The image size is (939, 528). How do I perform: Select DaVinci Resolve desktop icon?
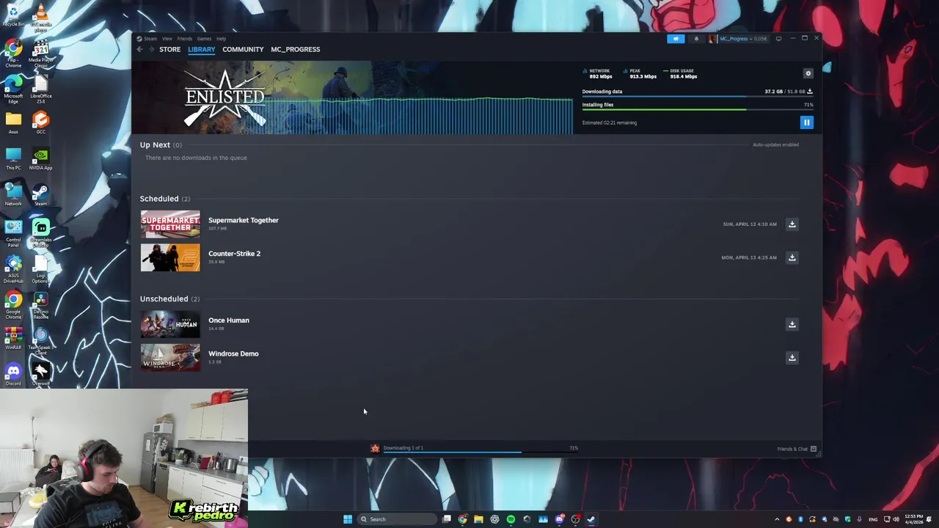point(41,305)
